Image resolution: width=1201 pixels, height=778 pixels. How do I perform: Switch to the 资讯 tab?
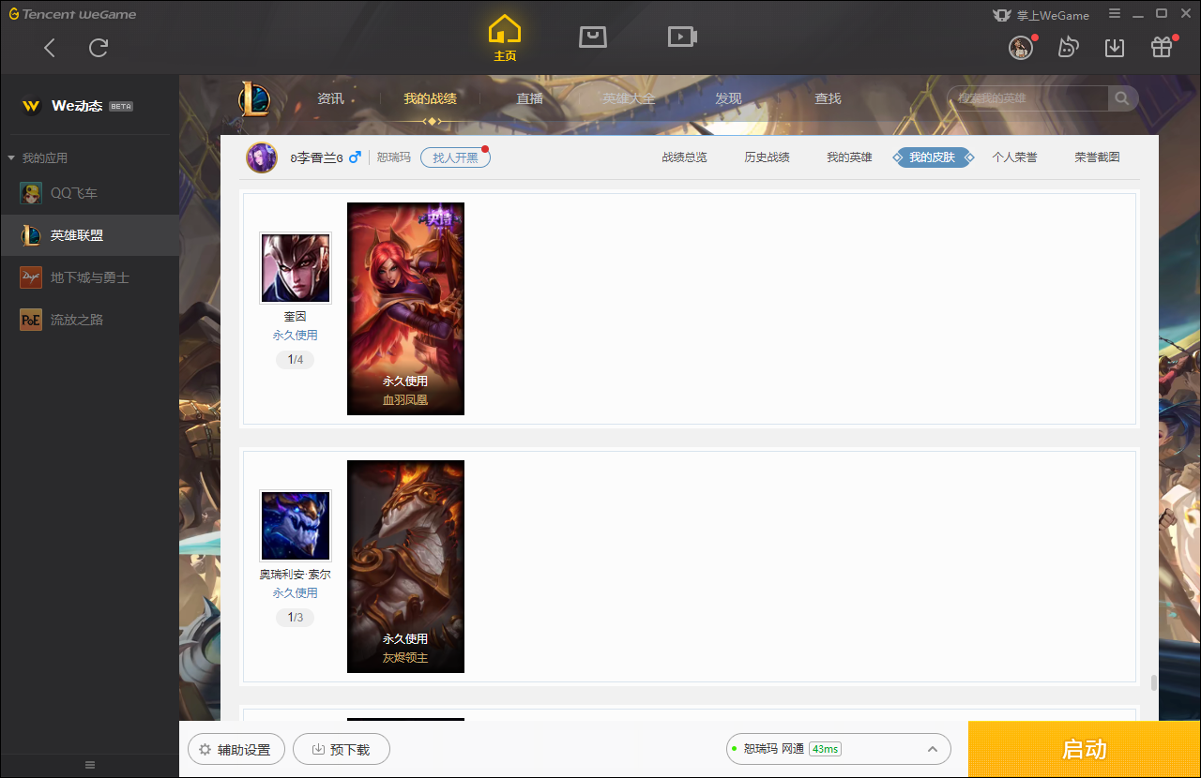[330, 98]
